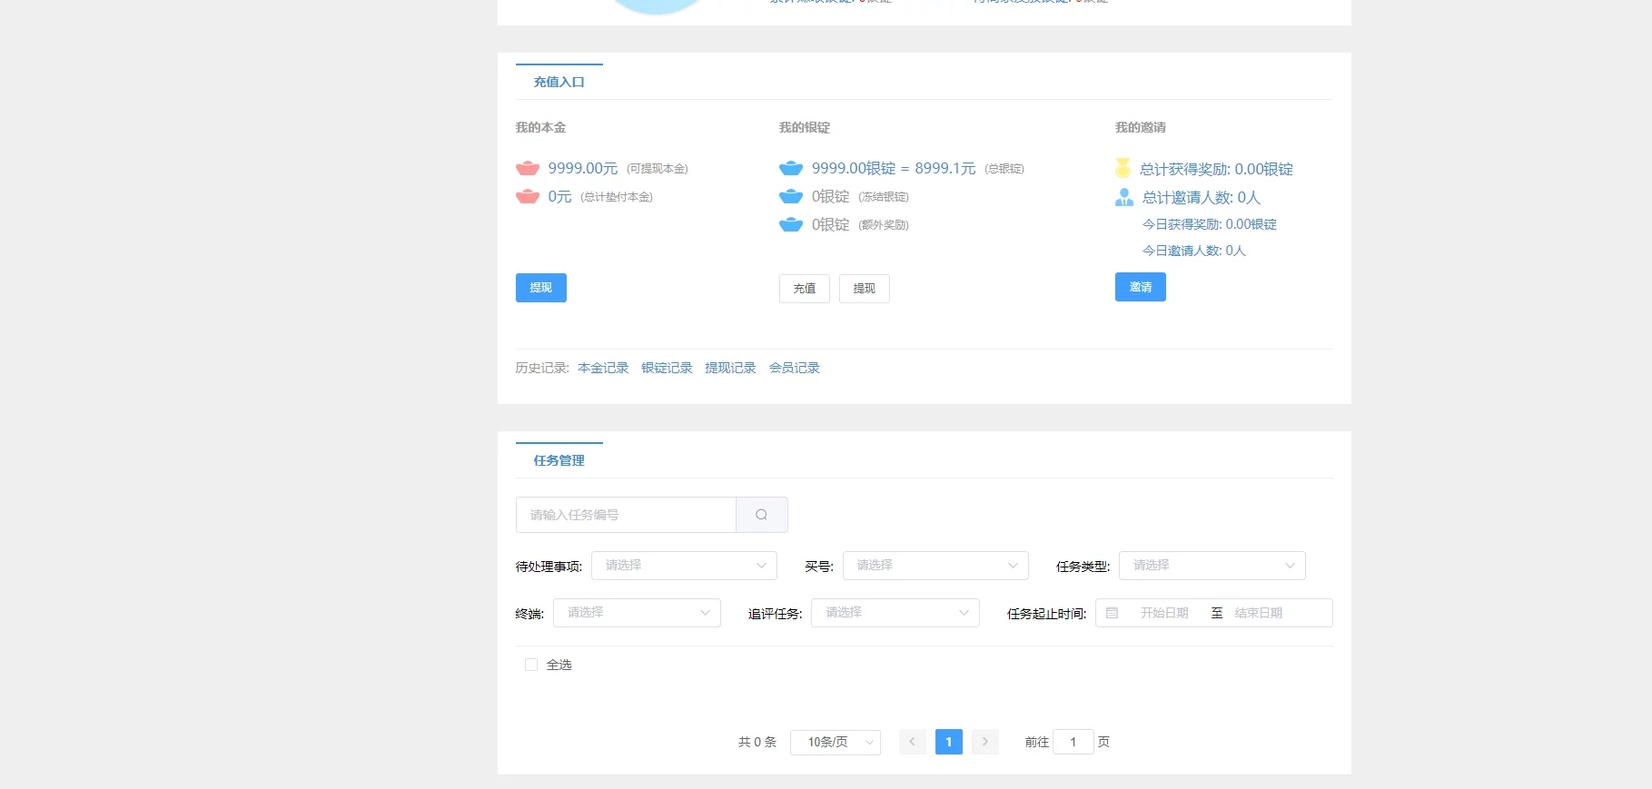
Task: Go to next page using the right arrow
Action: (x=984, y=742)
